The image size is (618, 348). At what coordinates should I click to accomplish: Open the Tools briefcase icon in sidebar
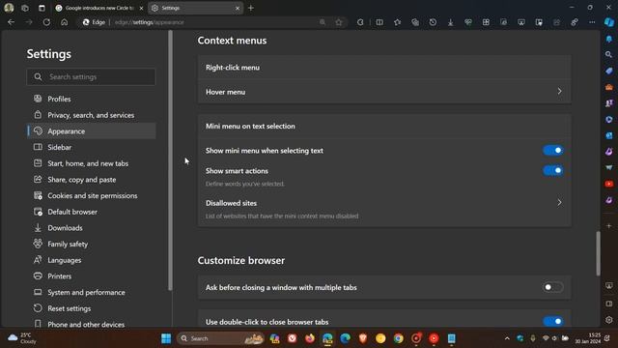point(609,87)
